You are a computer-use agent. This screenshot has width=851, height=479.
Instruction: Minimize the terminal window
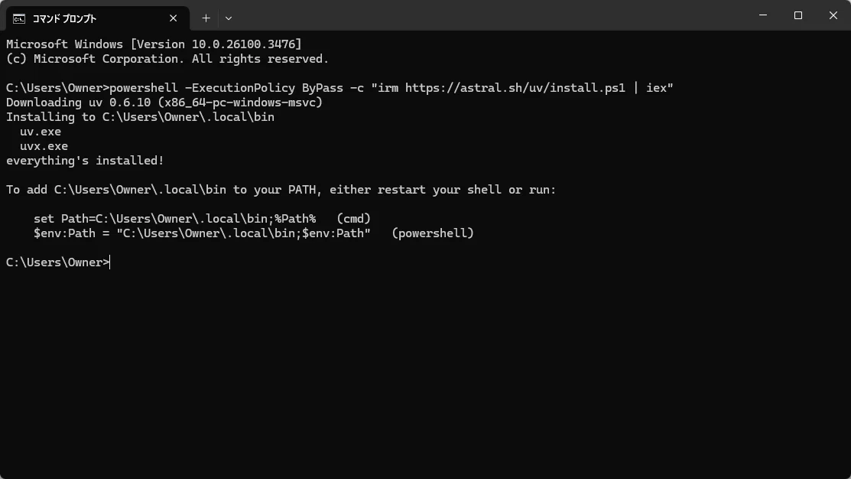(x=763, y=15)
